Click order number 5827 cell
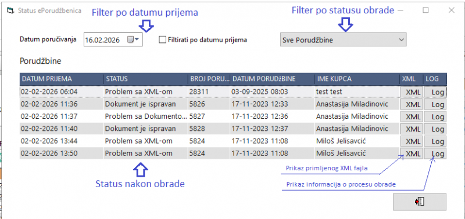This screenshot has height=219, width=465. click(x=209, y=116)
